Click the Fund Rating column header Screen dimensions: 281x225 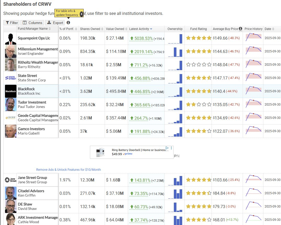(198, 29)
